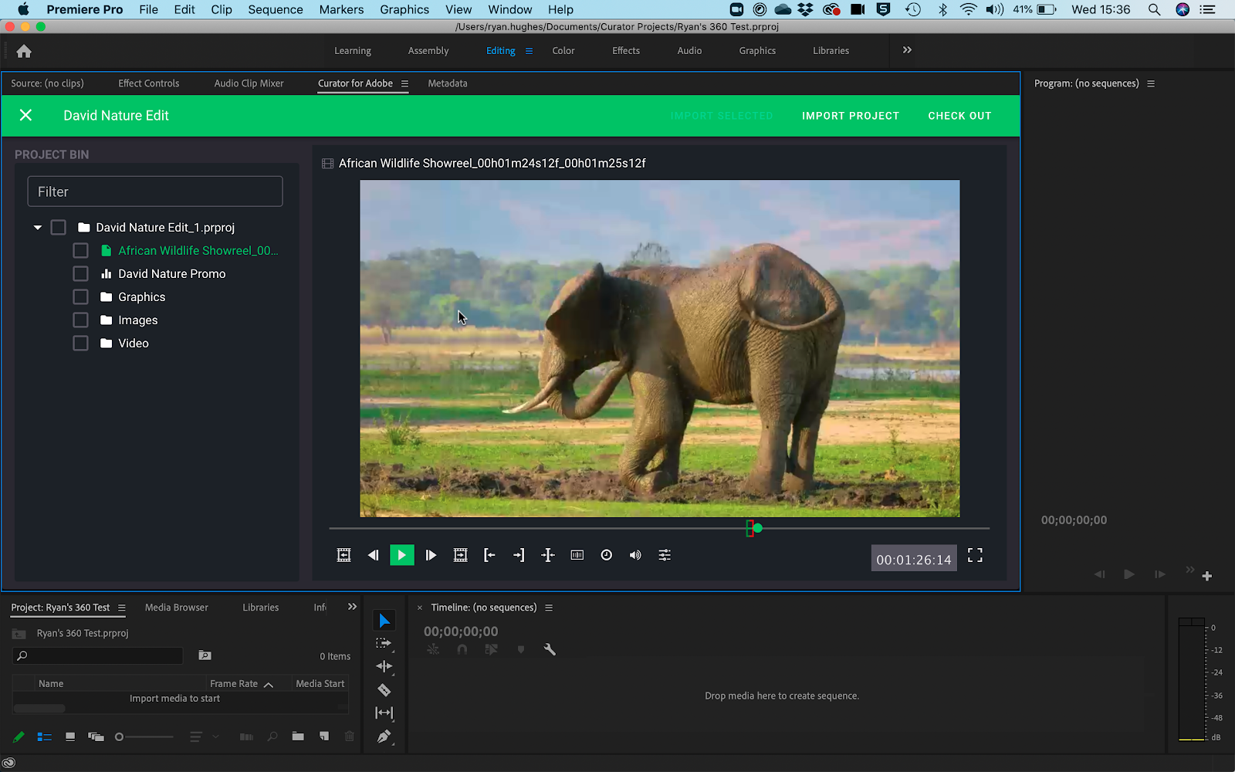Screen dimensions: 1235x772
Task: Open macOS Spotlight search icon
Action: click(1154, 9)
